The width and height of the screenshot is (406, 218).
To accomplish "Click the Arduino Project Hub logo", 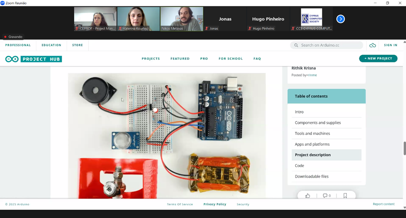I will [x=34, y=59].
